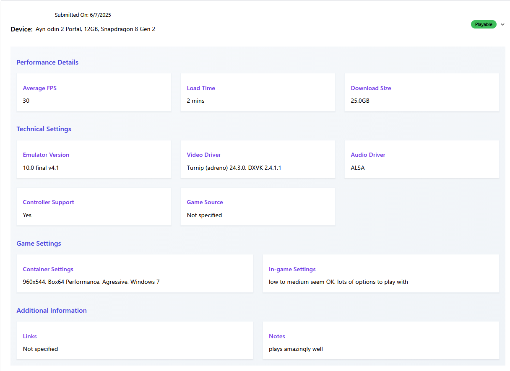Click the Container Settings card
The height and width of the screenshot is (371, 510).
coord(135,273)
